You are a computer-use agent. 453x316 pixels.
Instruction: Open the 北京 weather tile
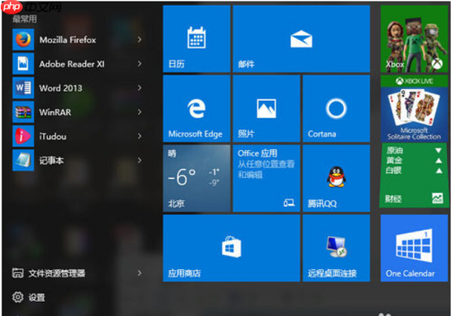[x=196, y=178]
